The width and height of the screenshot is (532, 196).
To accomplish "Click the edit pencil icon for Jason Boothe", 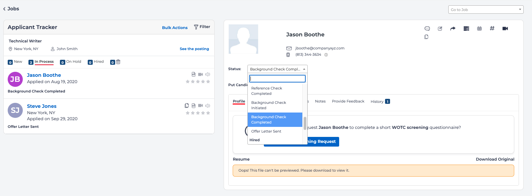I will [440, 28].
